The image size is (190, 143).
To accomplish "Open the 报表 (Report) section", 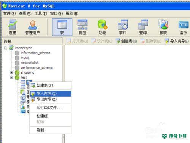I will click(x=163, y=27).
